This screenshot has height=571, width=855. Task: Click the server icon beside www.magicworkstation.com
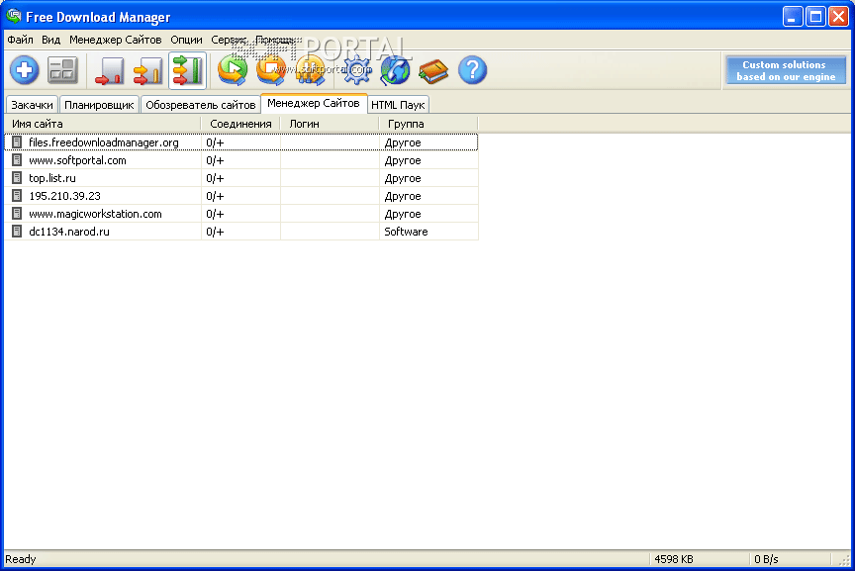click(17, 213)
